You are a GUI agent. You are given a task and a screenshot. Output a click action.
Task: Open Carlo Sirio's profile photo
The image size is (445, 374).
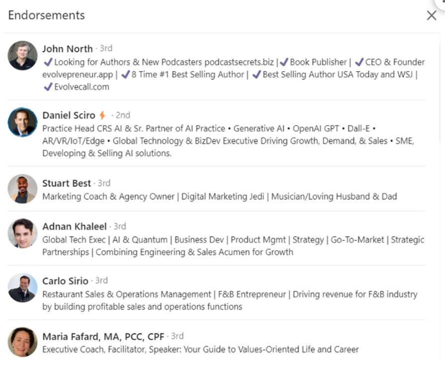[x=22, y=288]
